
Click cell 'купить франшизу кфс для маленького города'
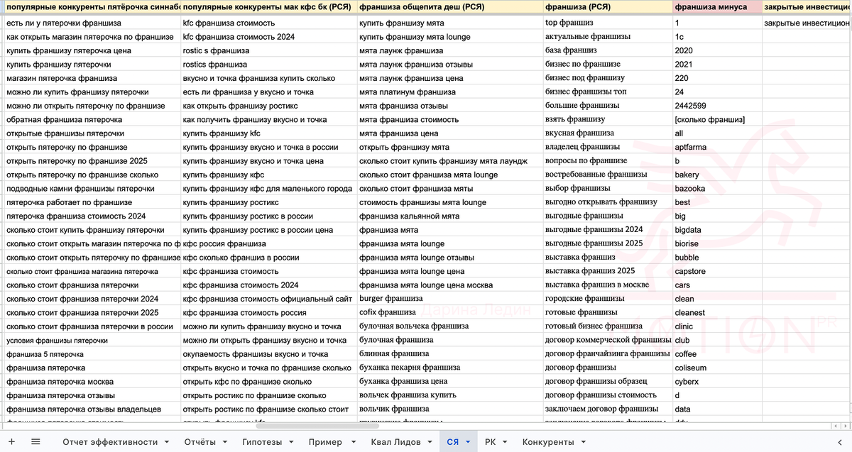coord(268,189)
